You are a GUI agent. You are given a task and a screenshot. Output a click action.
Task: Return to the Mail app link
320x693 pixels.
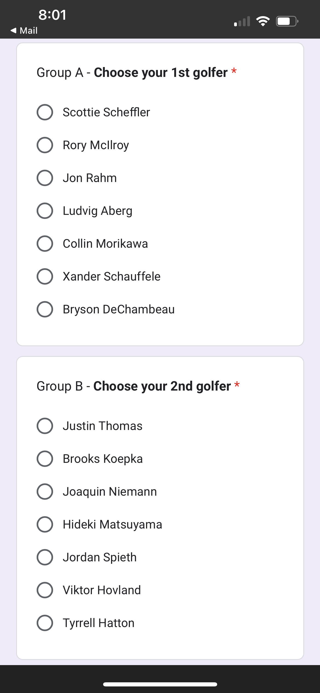pyautogui.click(x=28, y=30)
